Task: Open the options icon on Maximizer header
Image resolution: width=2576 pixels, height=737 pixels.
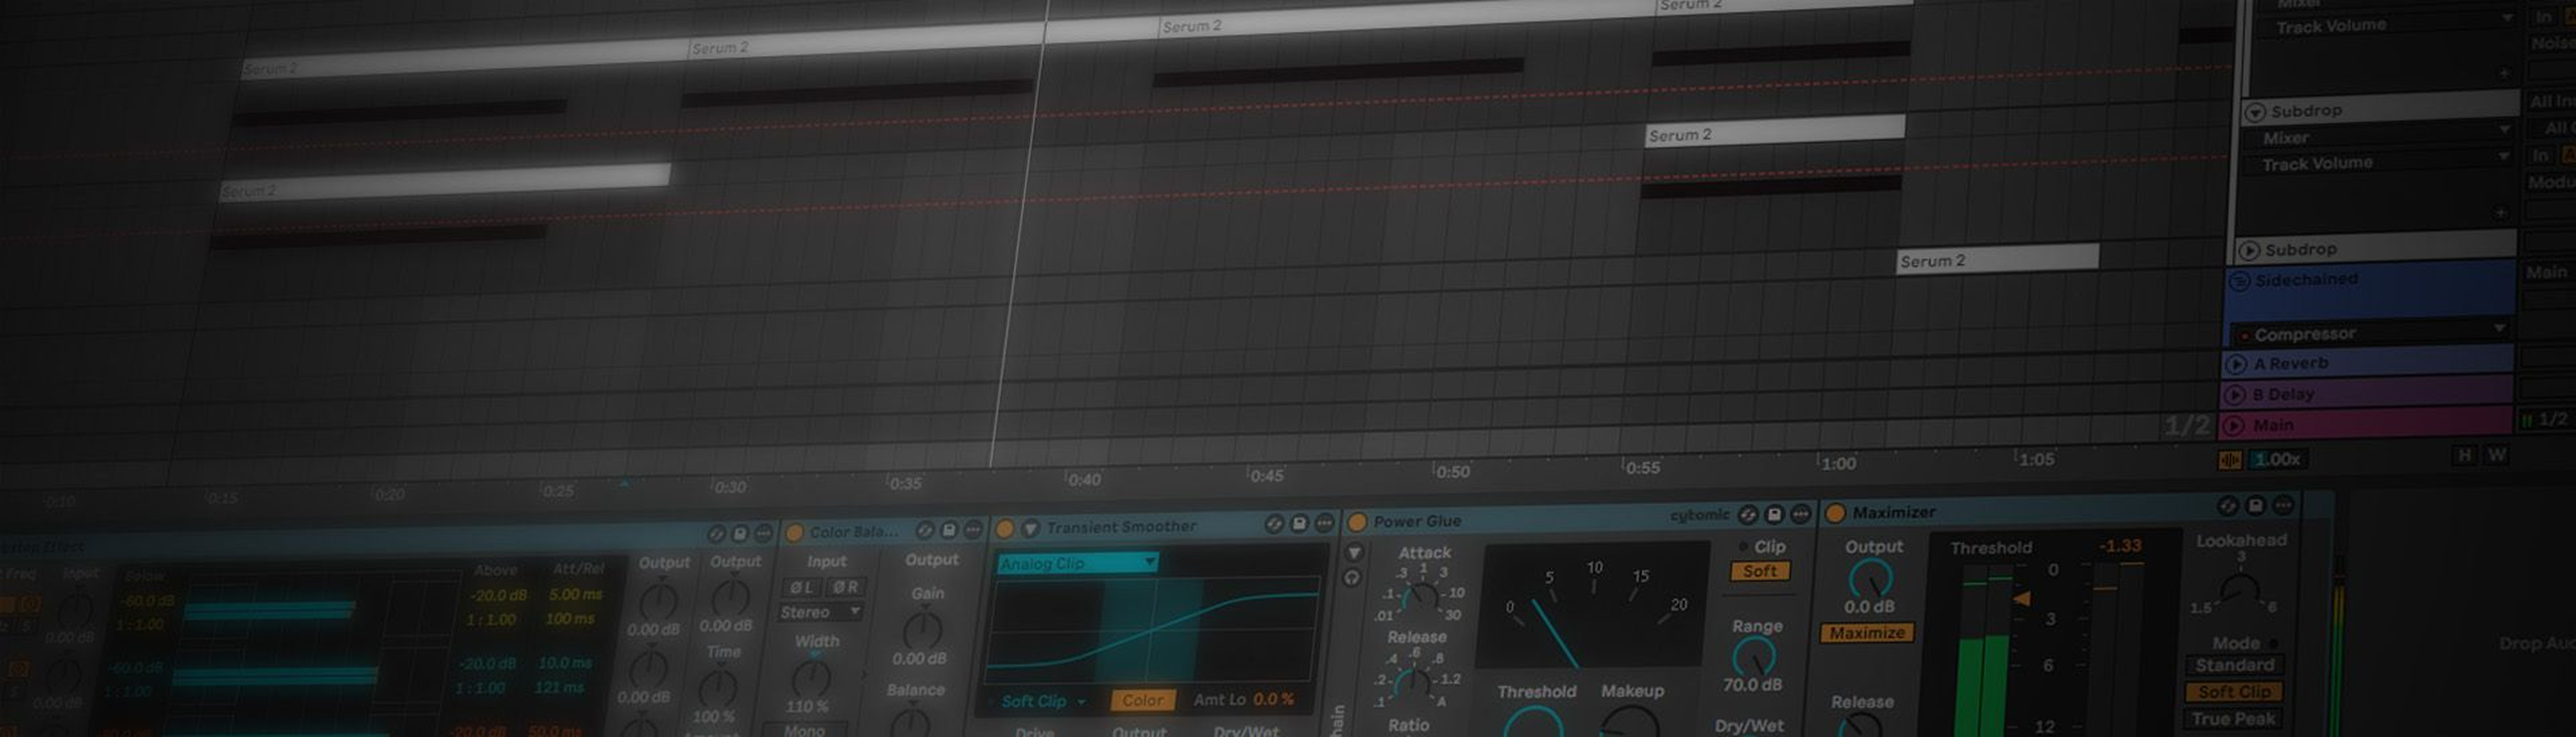Action: pos(2283,505)
